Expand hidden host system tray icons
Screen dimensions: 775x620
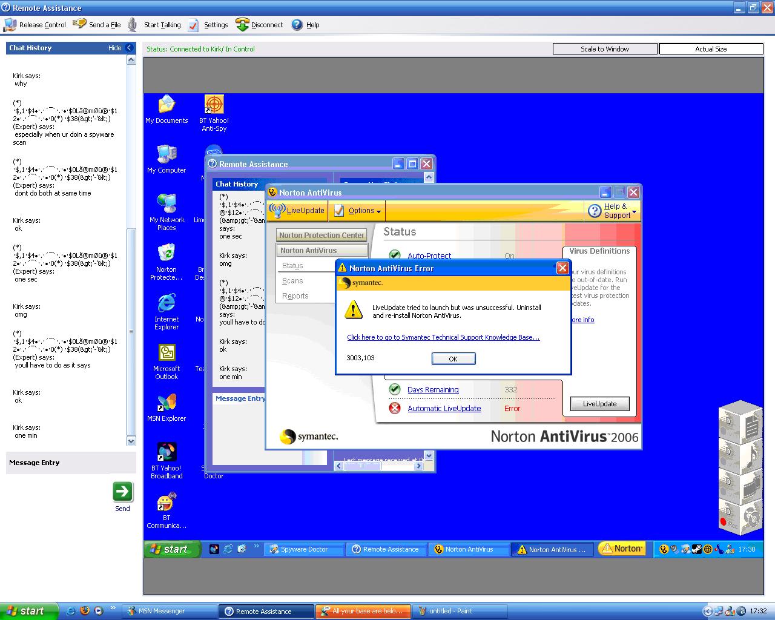click(707, 611)
